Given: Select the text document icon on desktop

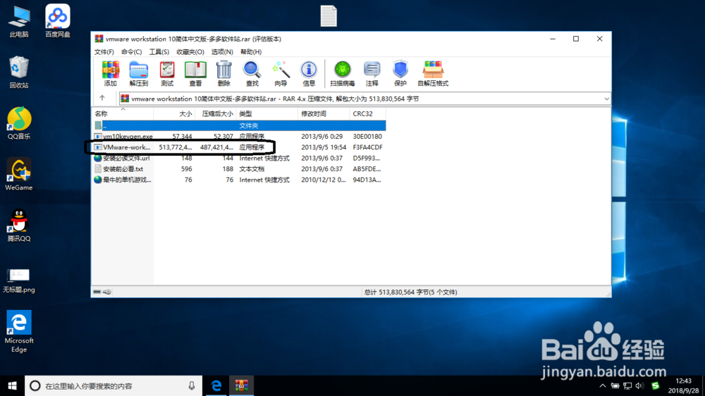Looking at the screenshot, I should (329, 16).
